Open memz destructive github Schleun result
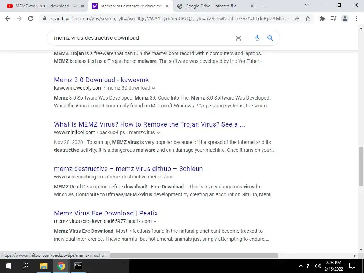The width and height of the screenshot is (364, 273). [128, 169]
